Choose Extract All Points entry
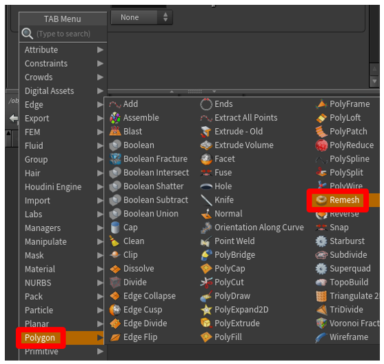The width and height of the screenshot is (384, 364). coord(246,118)
